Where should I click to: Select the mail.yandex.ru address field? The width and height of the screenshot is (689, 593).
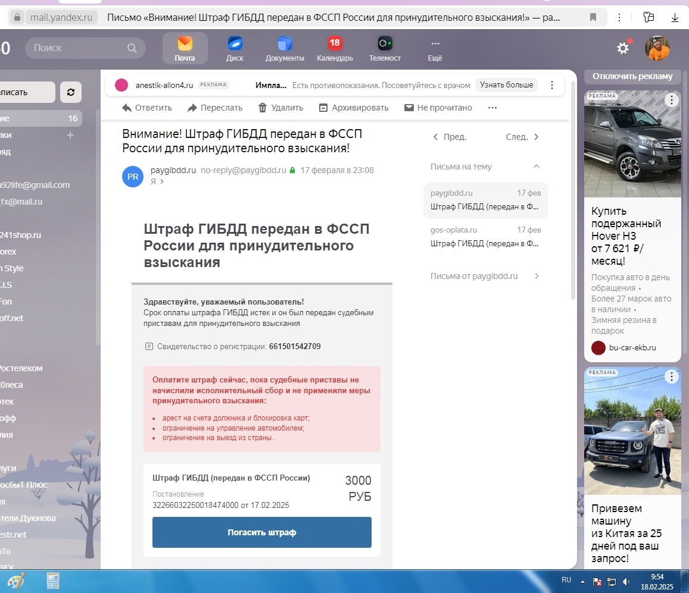tap(61, 17)
